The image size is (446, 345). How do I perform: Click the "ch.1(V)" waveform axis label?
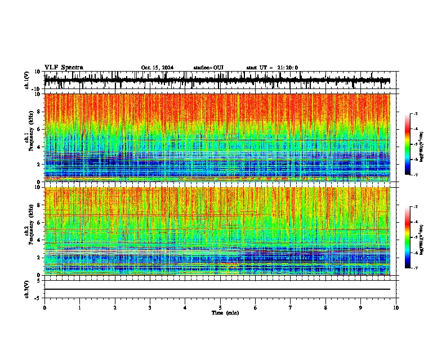tap(26, 80)
